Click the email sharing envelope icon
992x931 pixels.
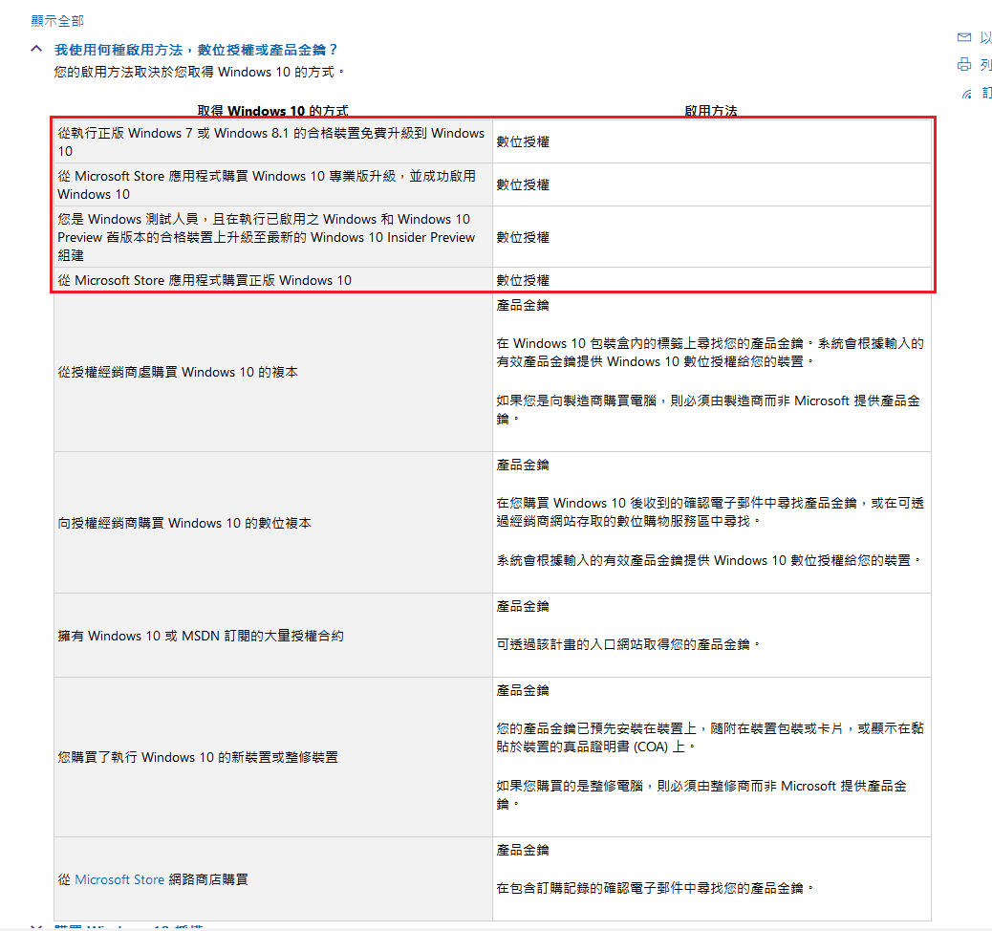[963, 37]
